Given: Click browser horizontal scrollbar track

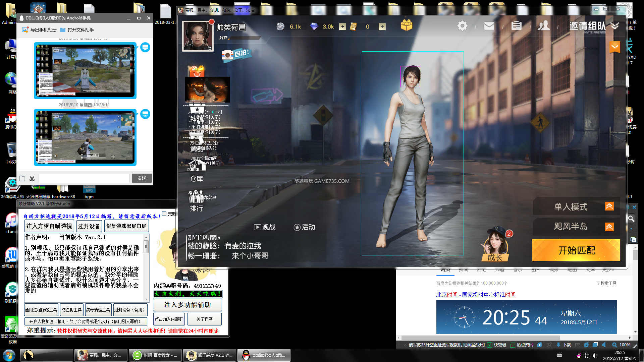Looking at the screenshot, I should (x=594, y=338).
